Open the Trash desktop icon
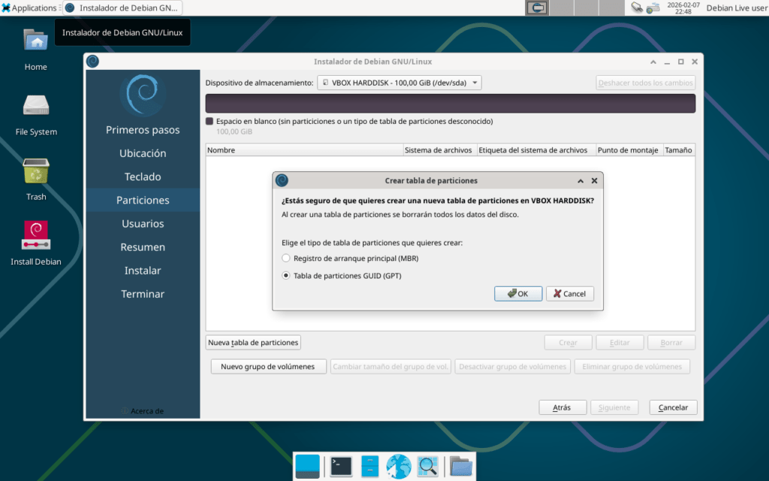 tap(35, 171)
